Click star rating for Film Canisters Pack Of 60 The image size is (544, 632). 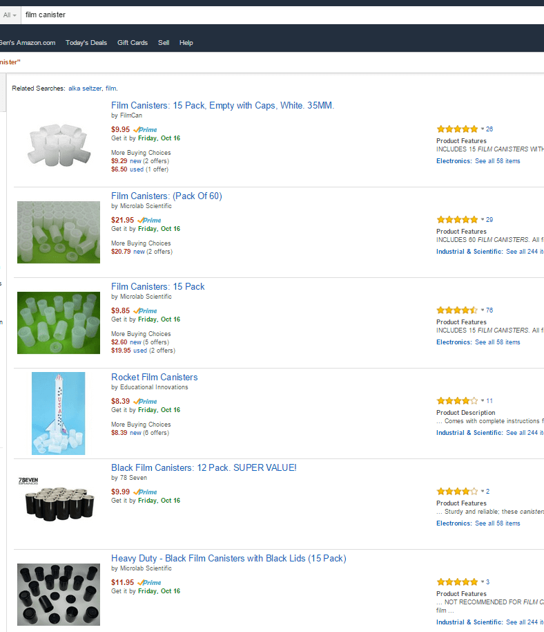(456, 220)
